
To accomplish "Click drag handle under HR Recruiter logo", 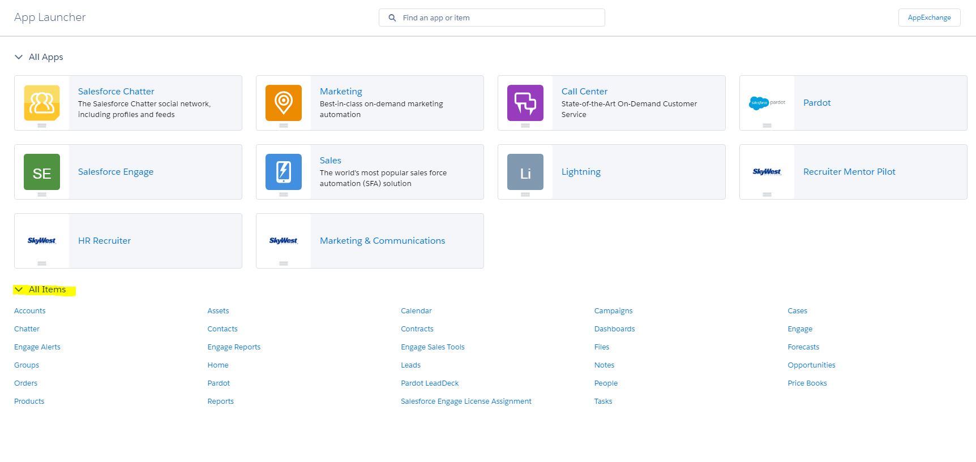I will (x=42, y=264).
